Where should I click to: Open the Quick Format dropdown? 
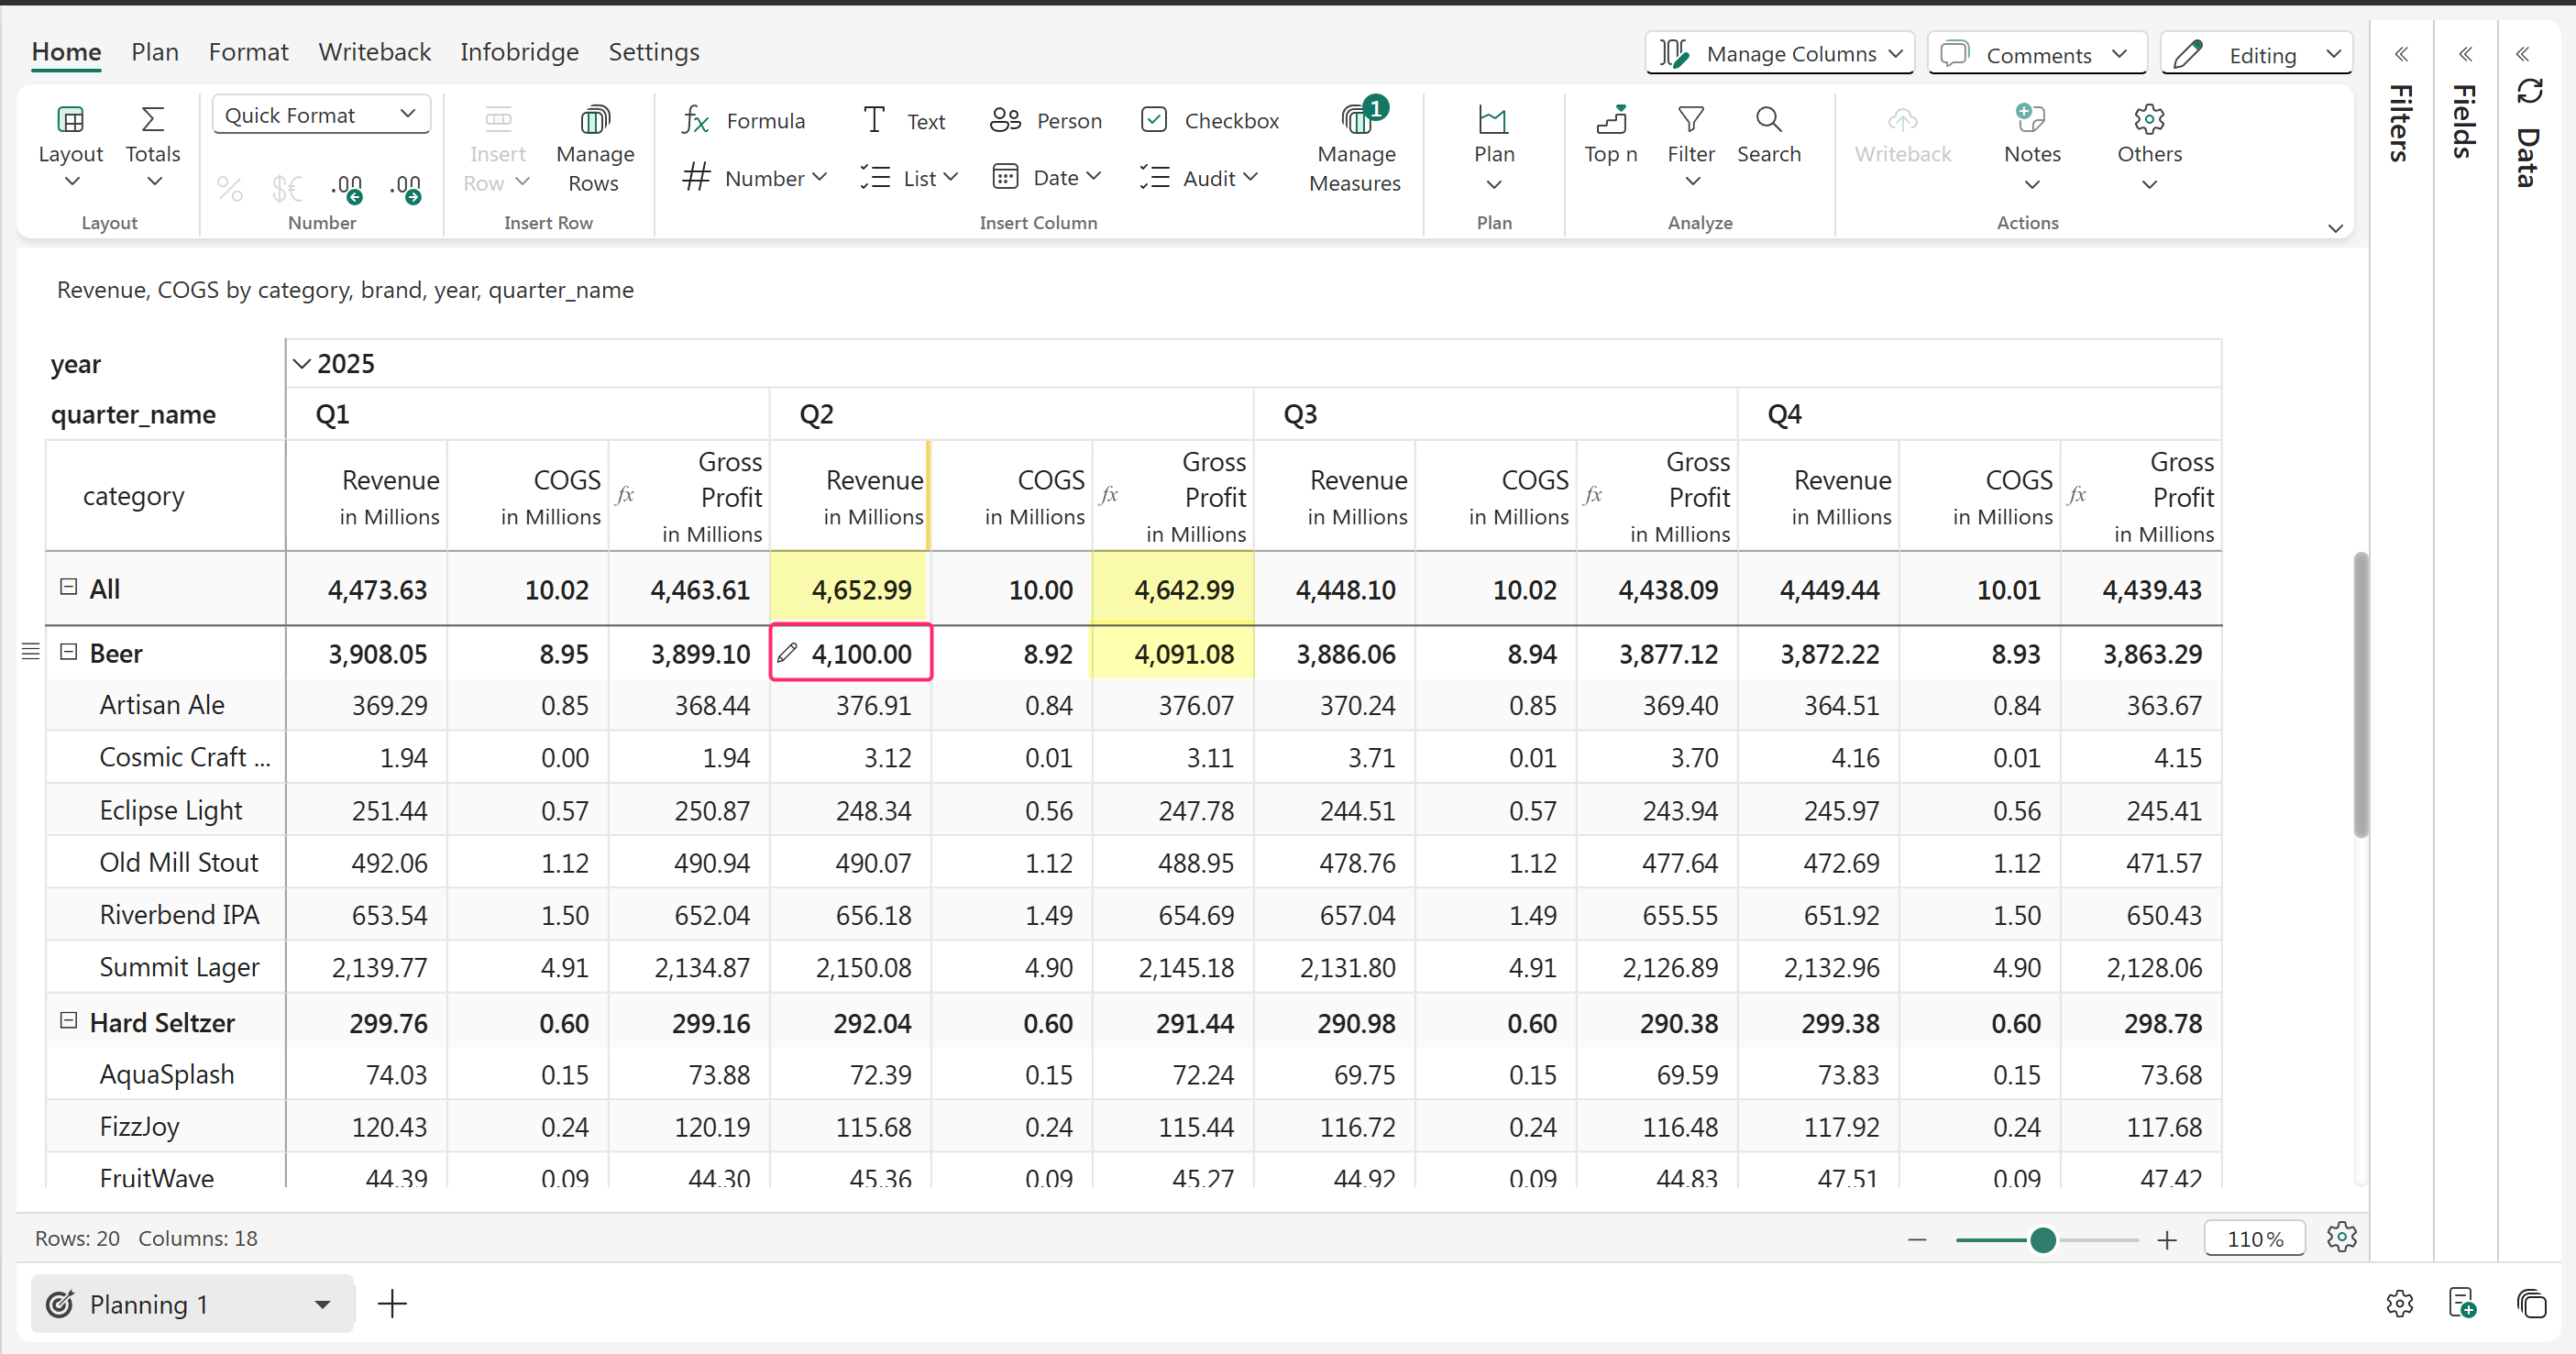[320, 115]
